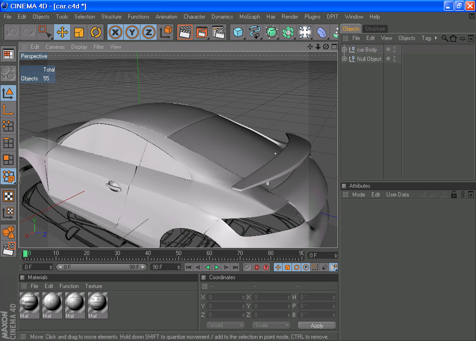Play the animation forwards
Viewport: 476px width, 341px height.
point(217,267)
